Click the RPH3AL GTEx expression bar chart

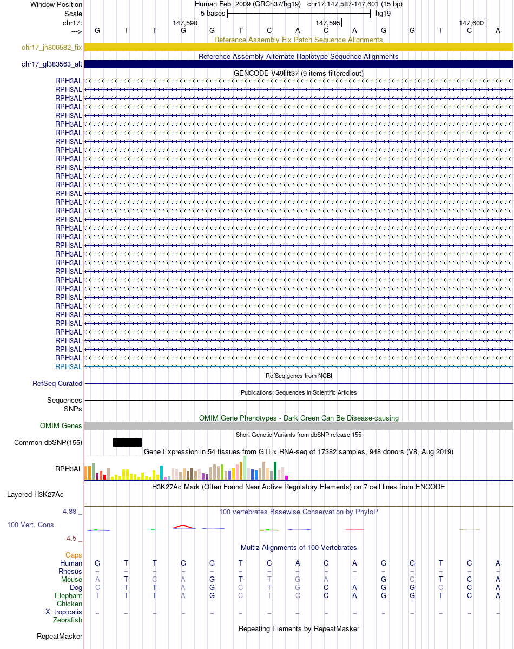coord(186,468)
